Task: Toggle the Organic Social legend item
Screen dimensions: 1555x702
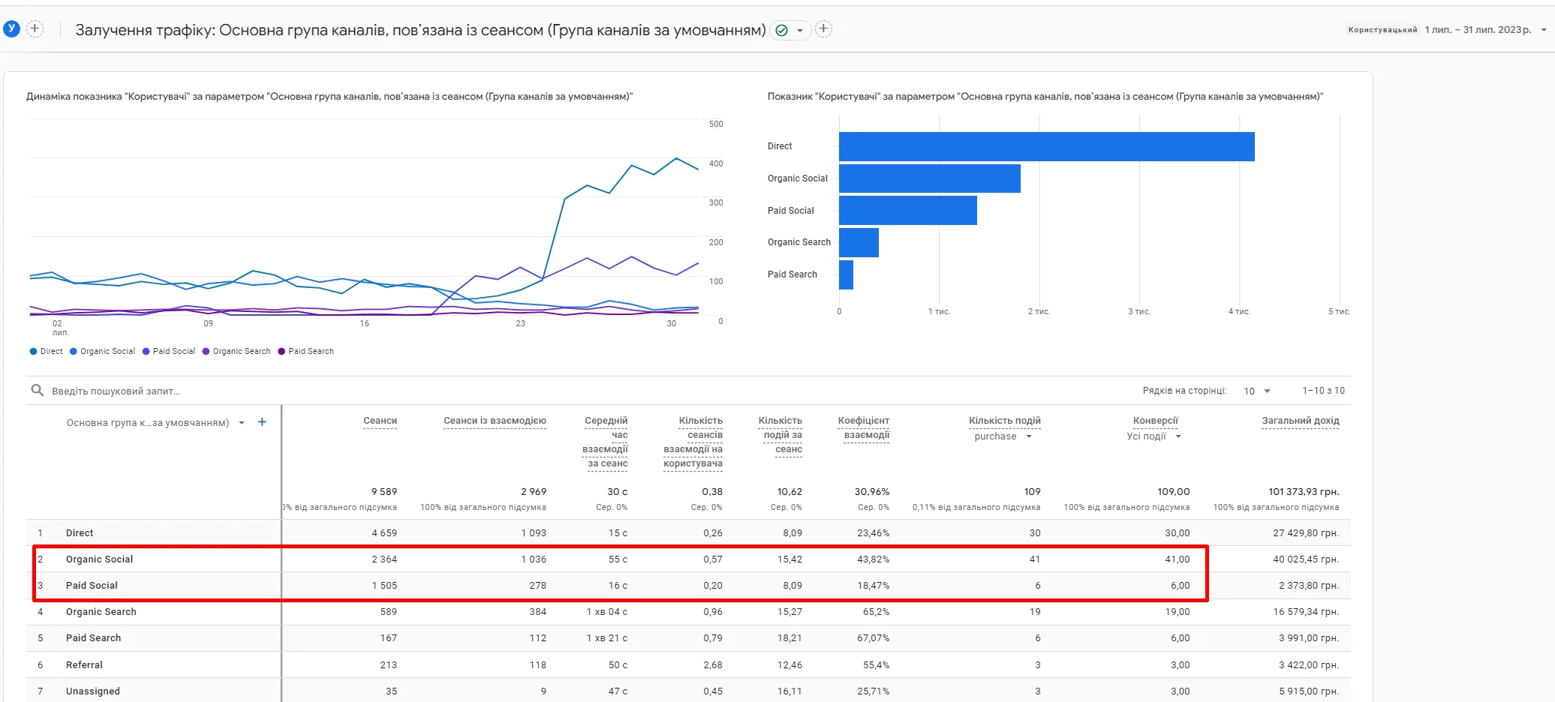Action: coord(103,351)
